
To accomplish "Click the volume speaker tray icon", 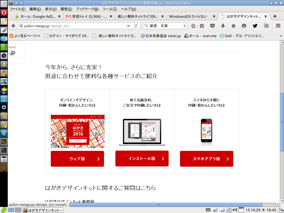I will [x=235, y=210].
